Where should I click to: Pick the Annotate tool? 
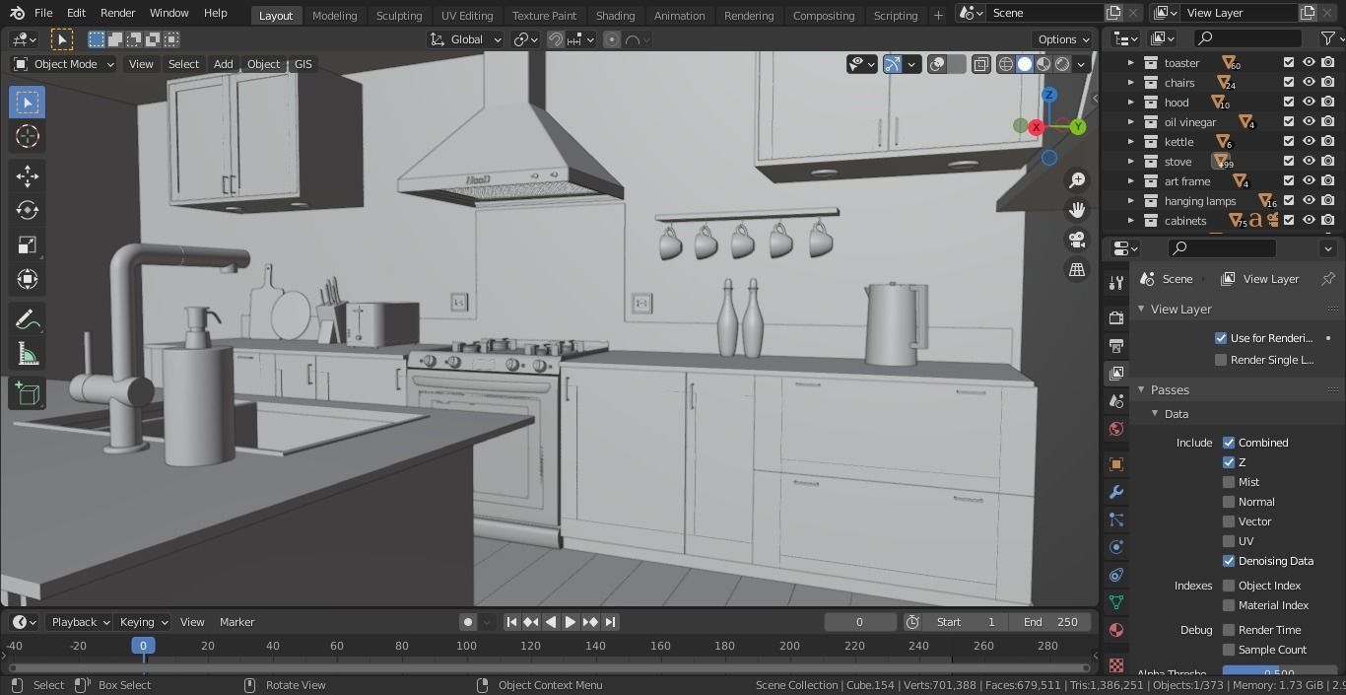point(28,319)
